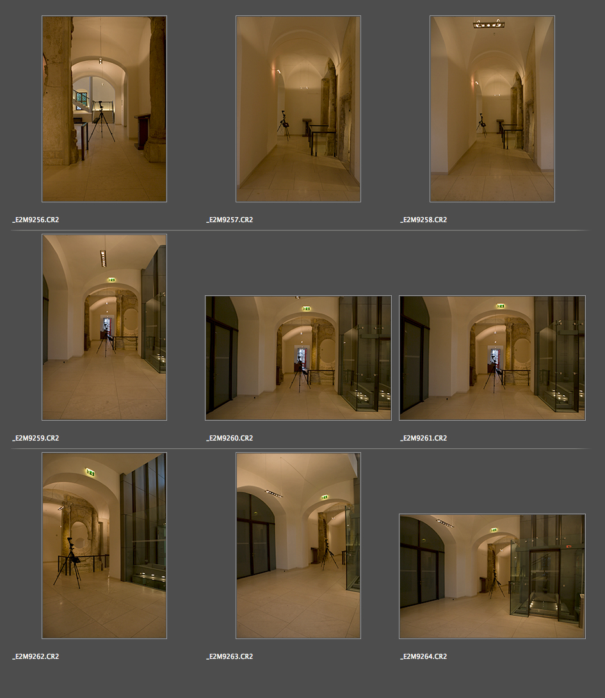Click the _E2M9263.CR2 photo thumbnail

(298, 546)
